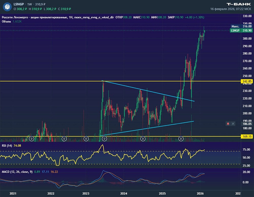Image resolution: width=254 pixels, height=197 pixels.
Task: Open the MACD (12, 26, close, 9) label
Action: pos(17,172)
